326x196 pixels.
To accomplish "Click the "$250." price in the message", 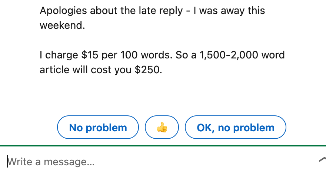I will tap(149, 70).
